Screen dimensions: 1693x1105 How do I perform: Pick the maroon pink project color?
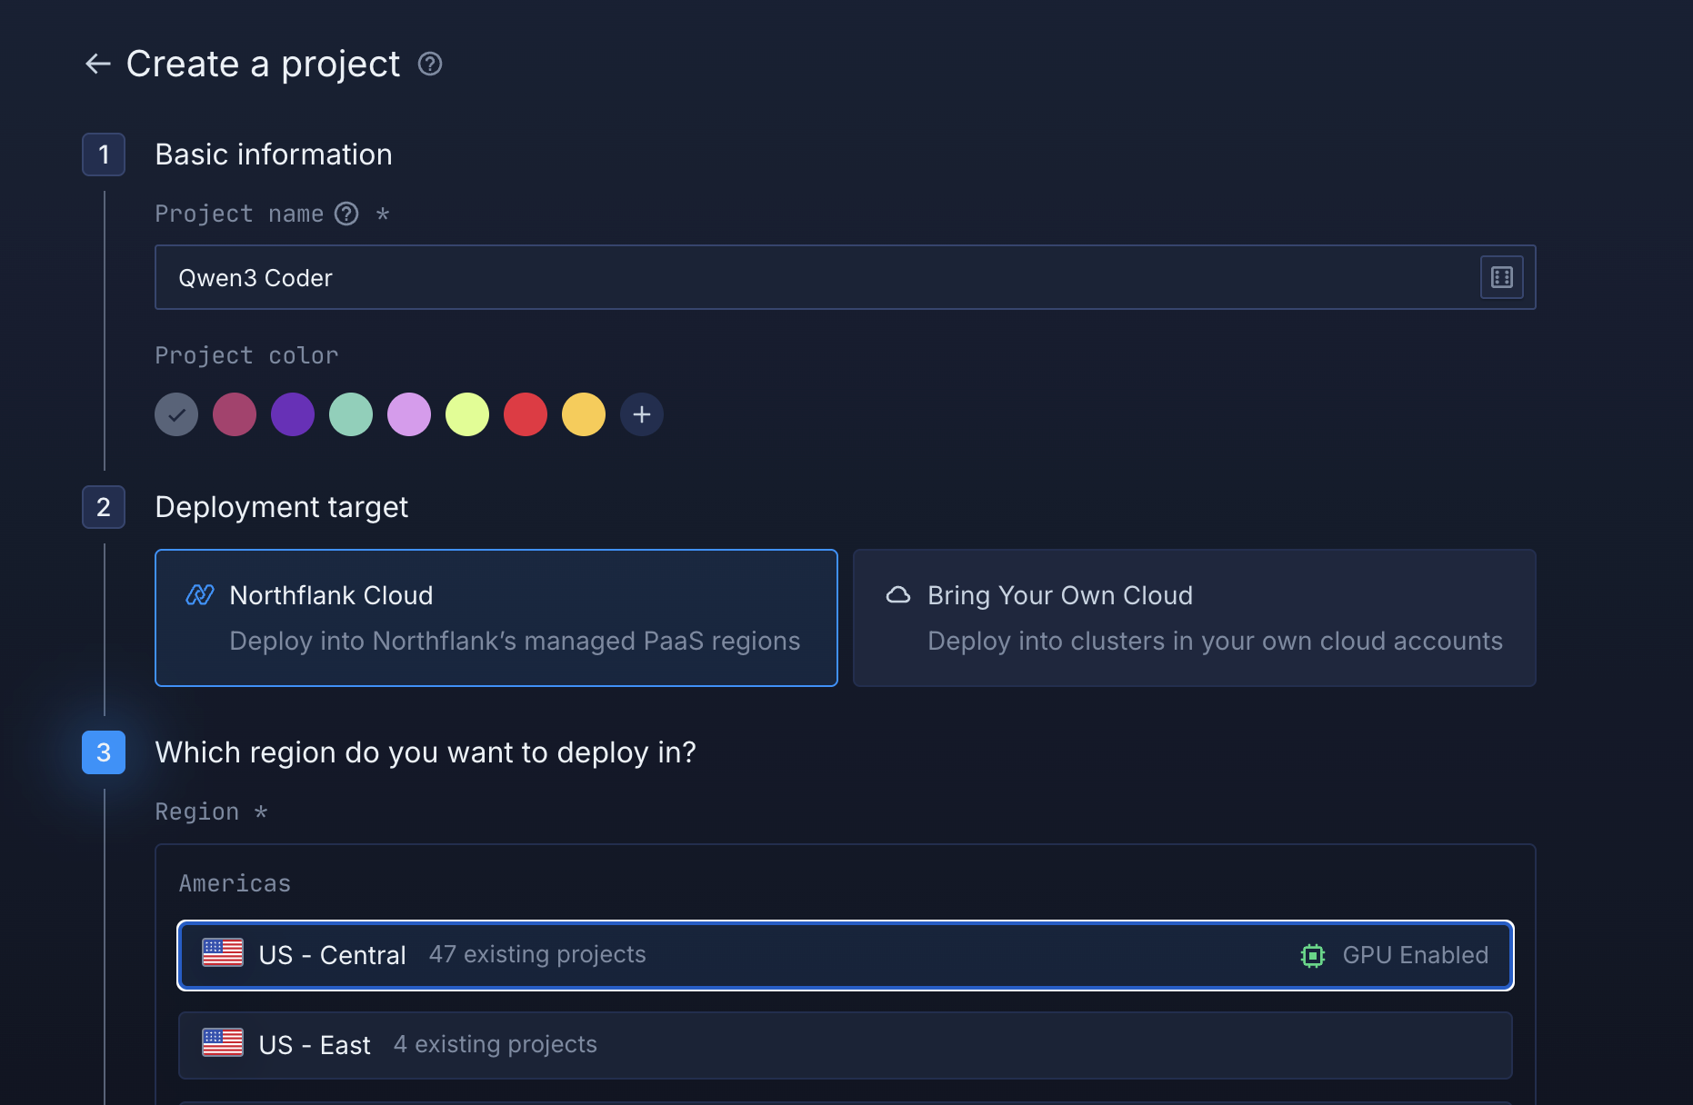pyautogui.click(x=235, y=414)
